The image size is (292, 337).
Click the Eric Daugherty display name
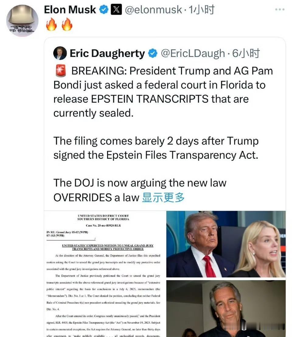(107, 53)
